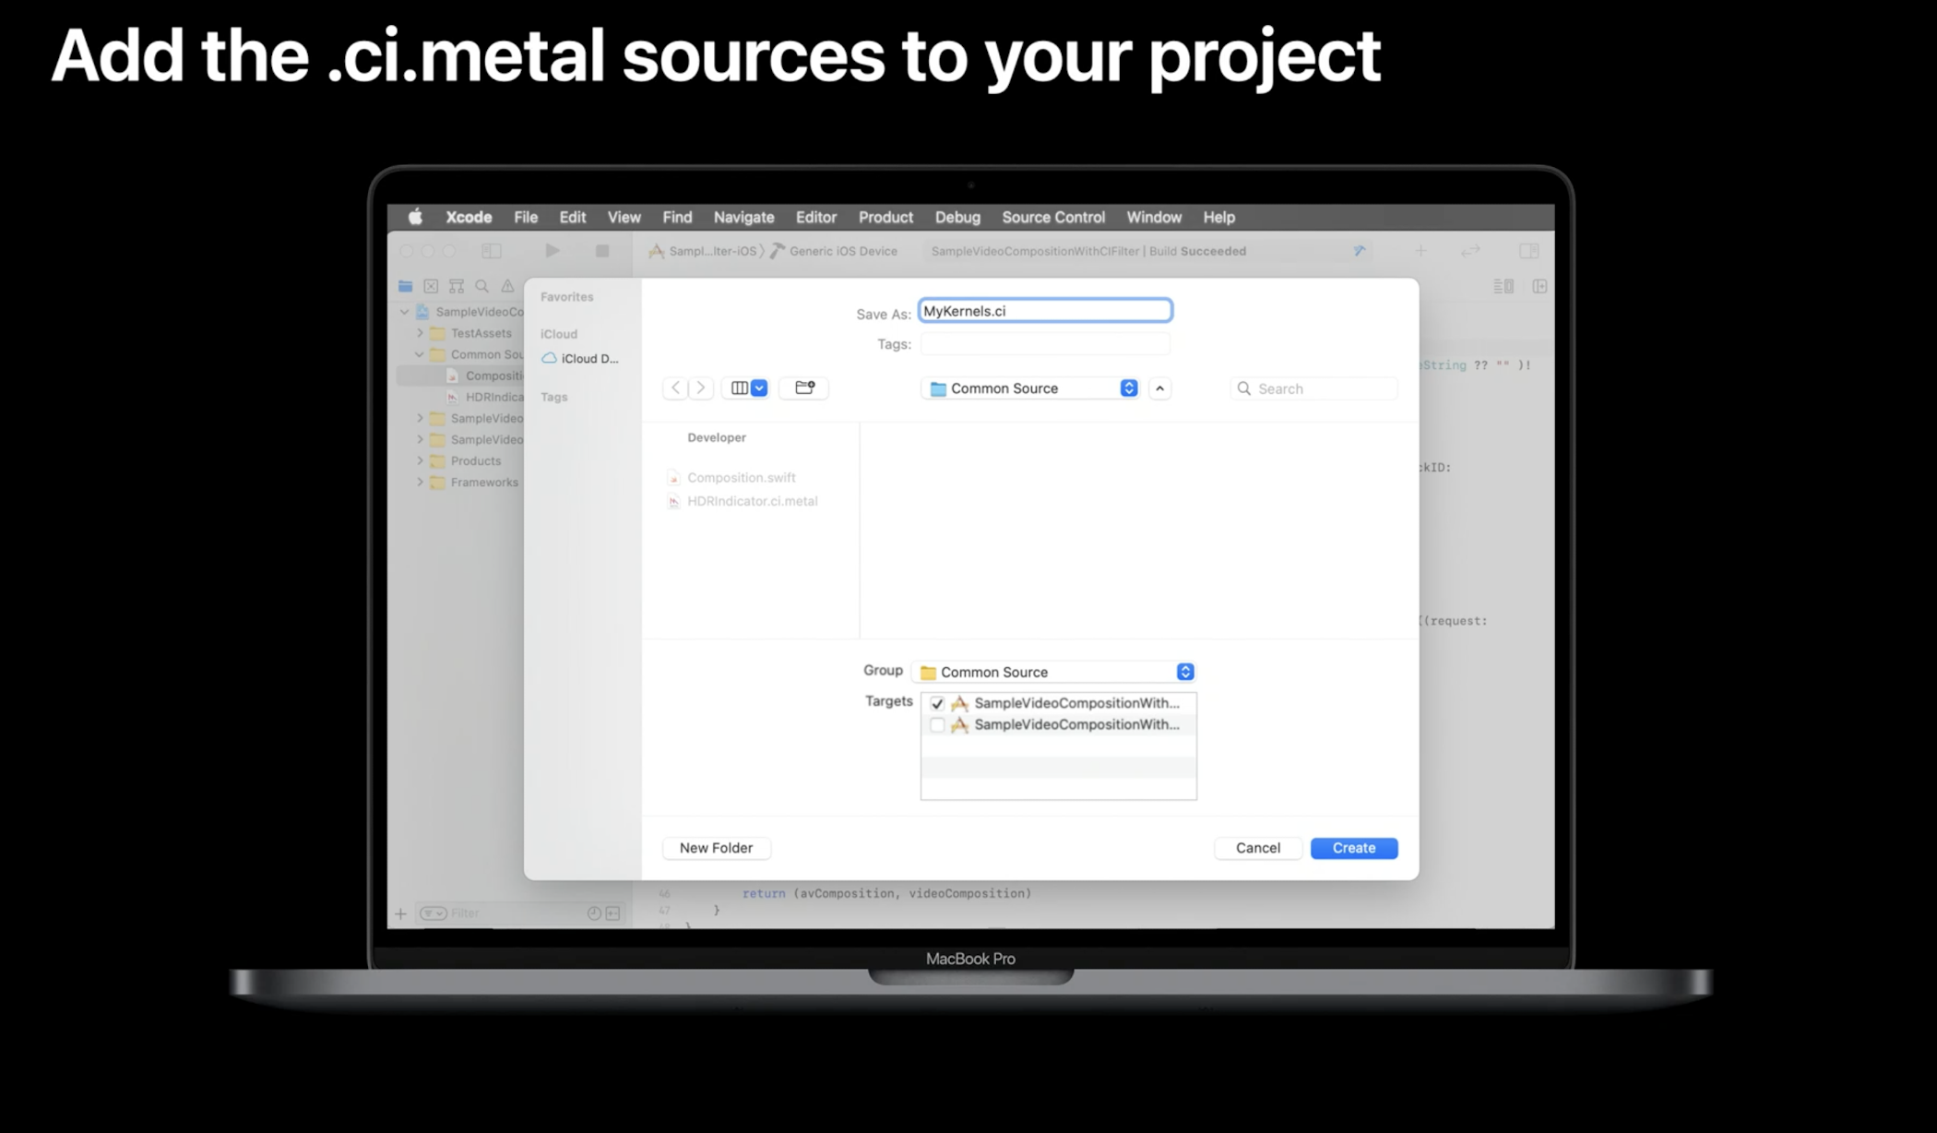Click the build status hammer icon
Viewport: 1937px width, 1133px height.
1359,251
